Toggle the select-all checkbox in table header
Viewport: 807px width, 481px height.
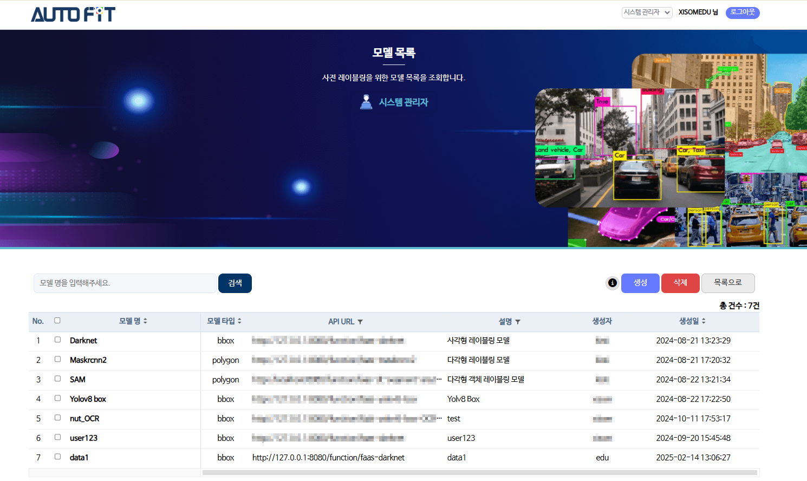(x=57, y=321)
